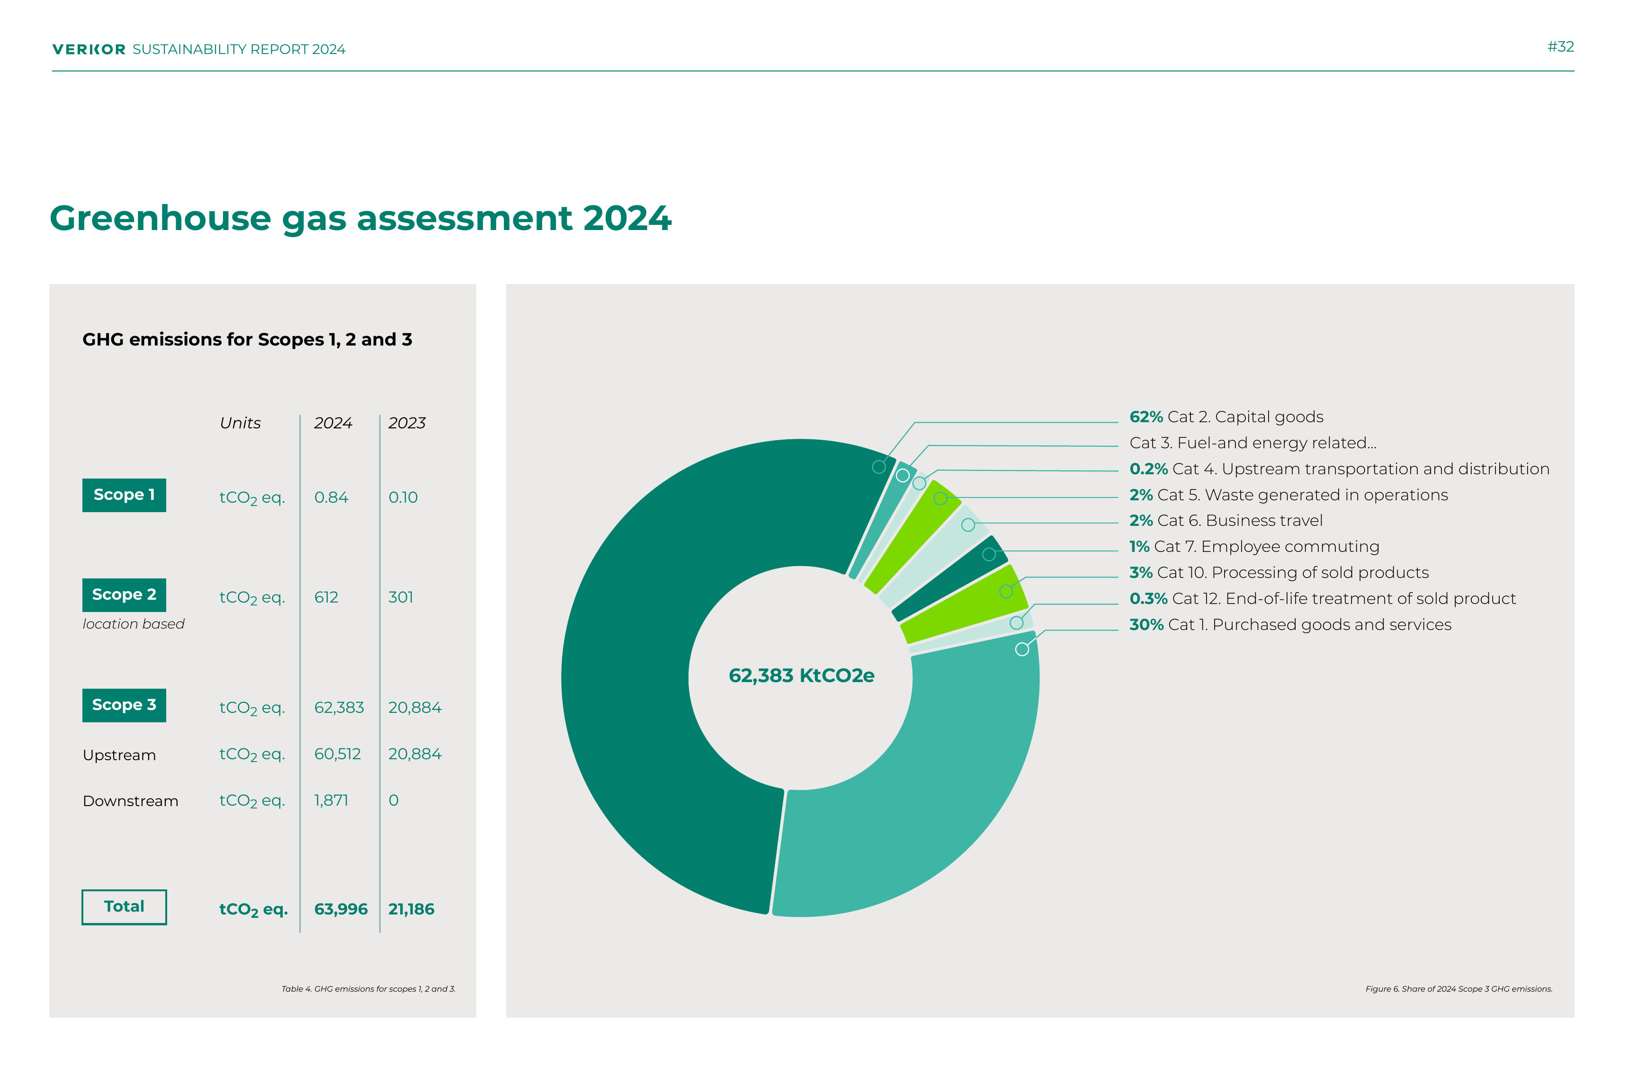Click the Figure 6 caption text
This screenshot has width=1628, height=1065.
pyautogui.click(x=1458, y=989)
